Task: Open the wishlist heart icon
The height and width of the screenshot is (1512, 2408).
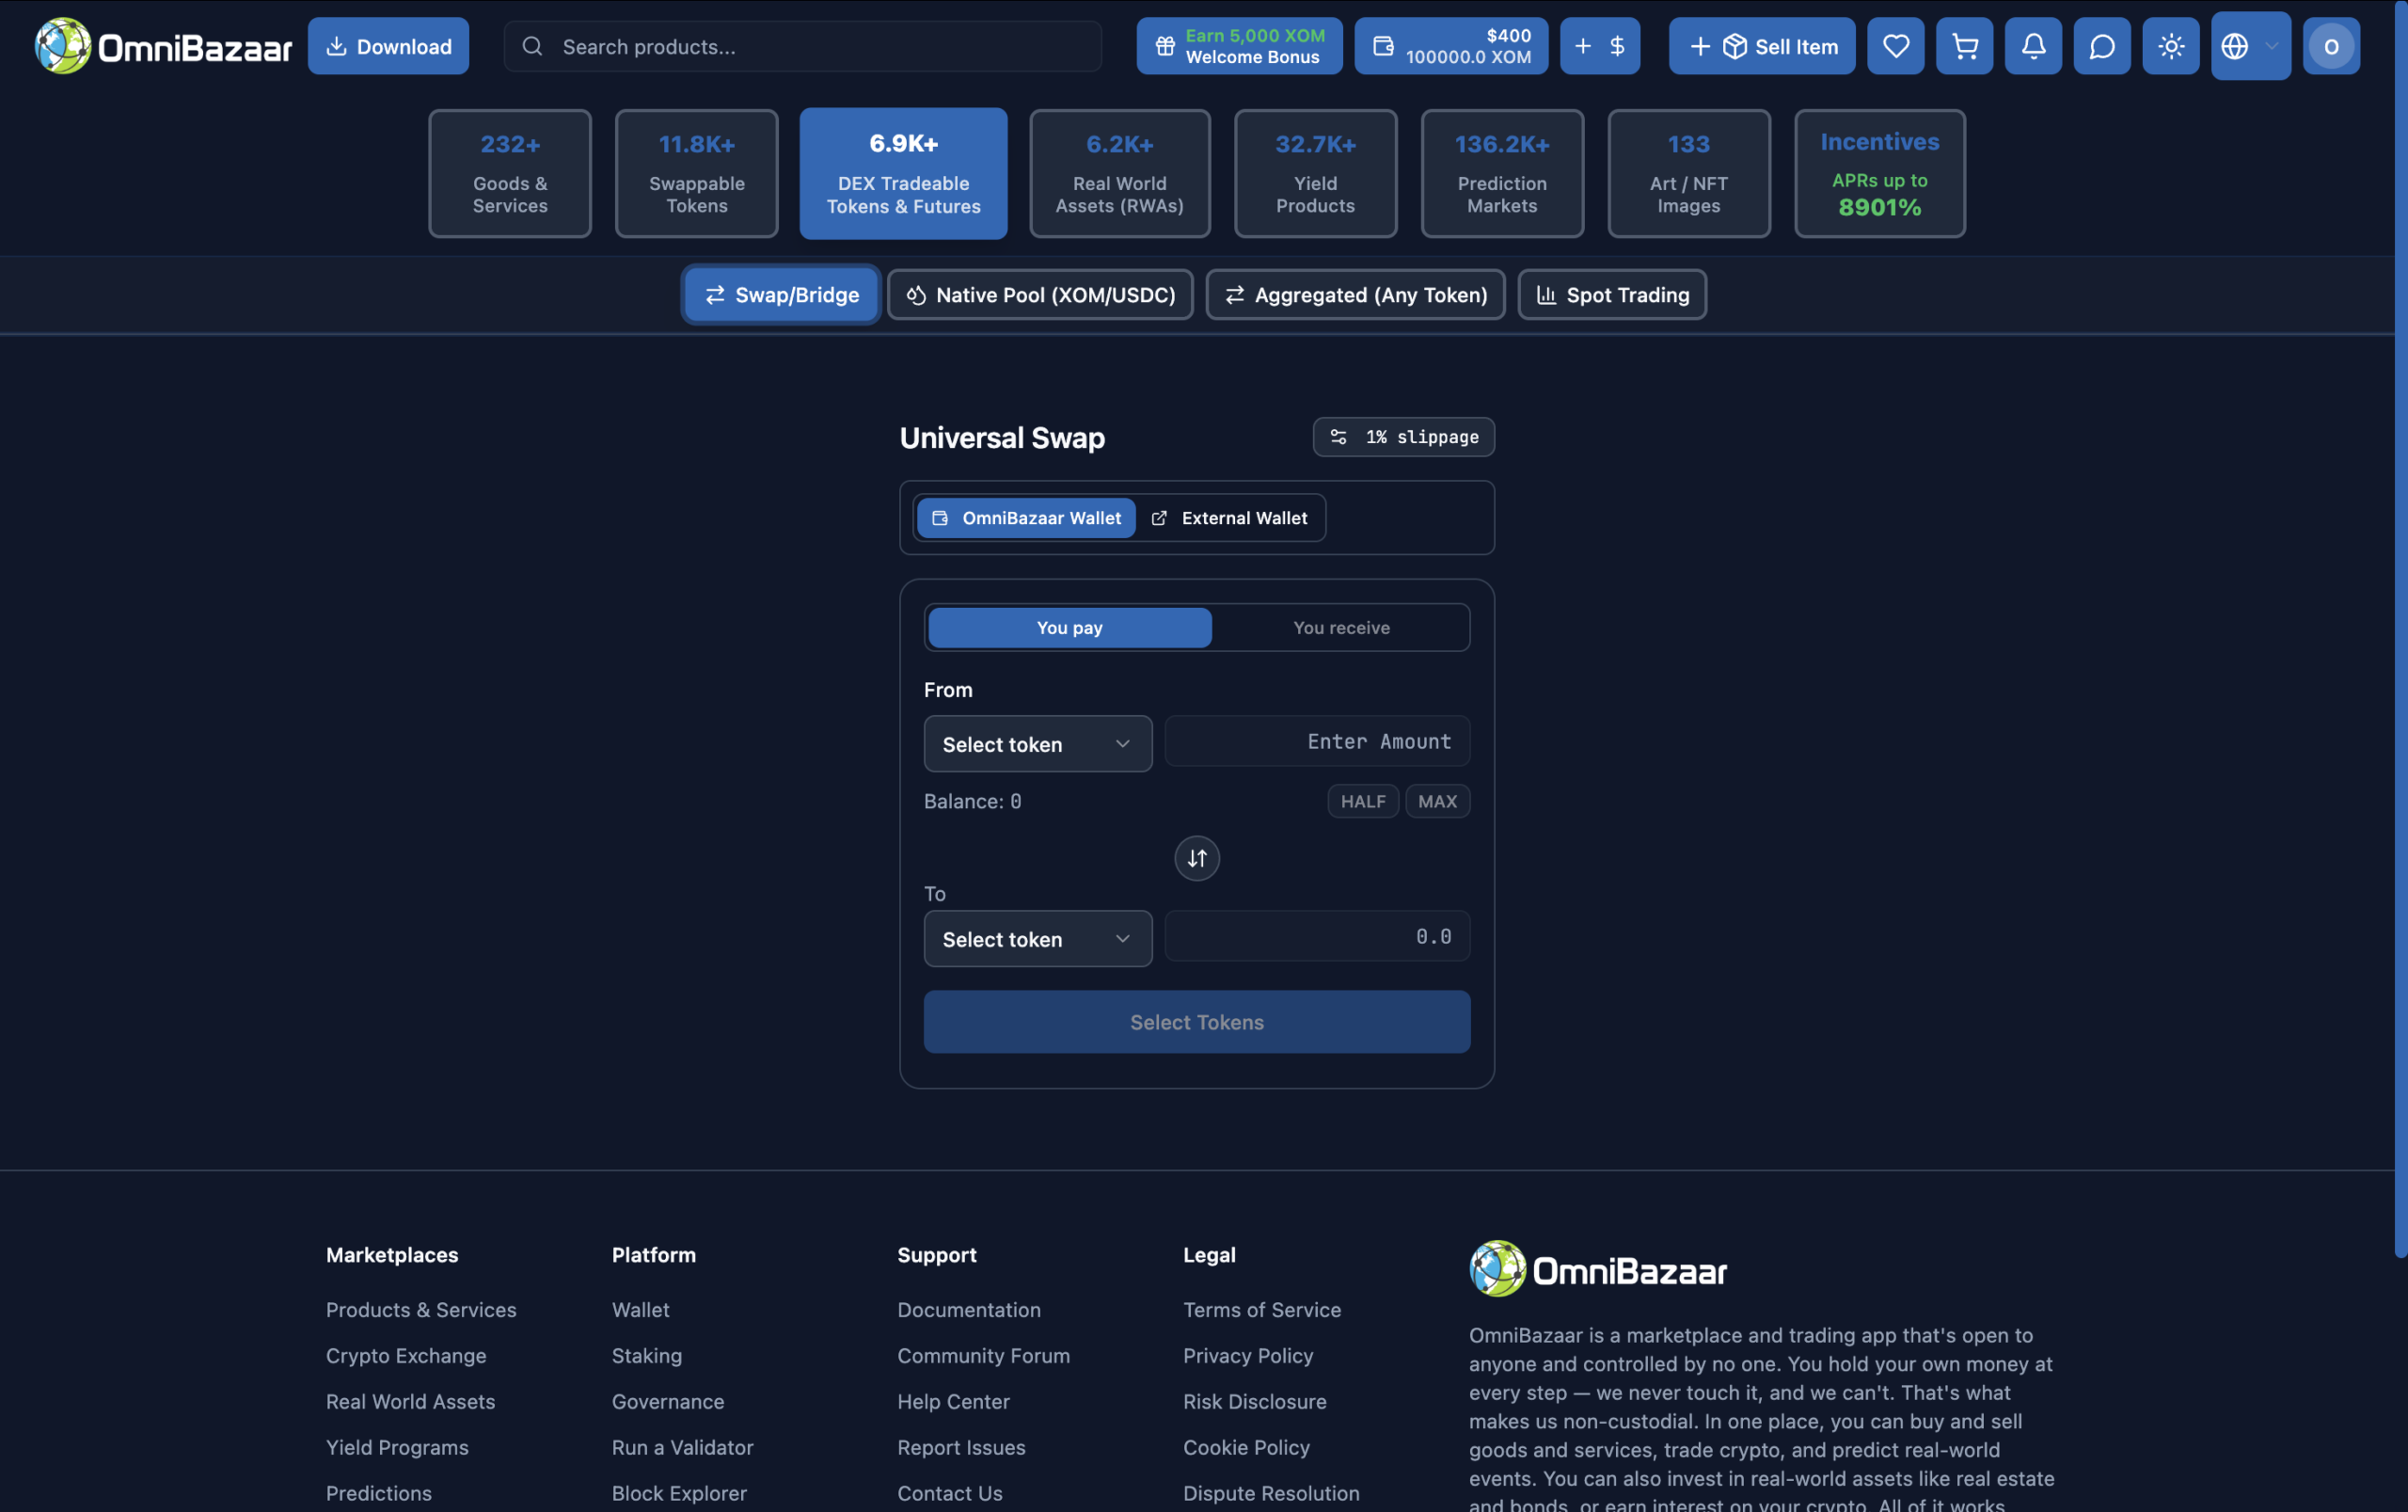Action: tap(1895, 46)
